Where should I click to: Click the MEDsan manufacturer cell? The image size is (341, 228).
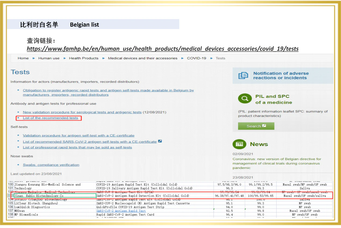[x=55, y=211]
